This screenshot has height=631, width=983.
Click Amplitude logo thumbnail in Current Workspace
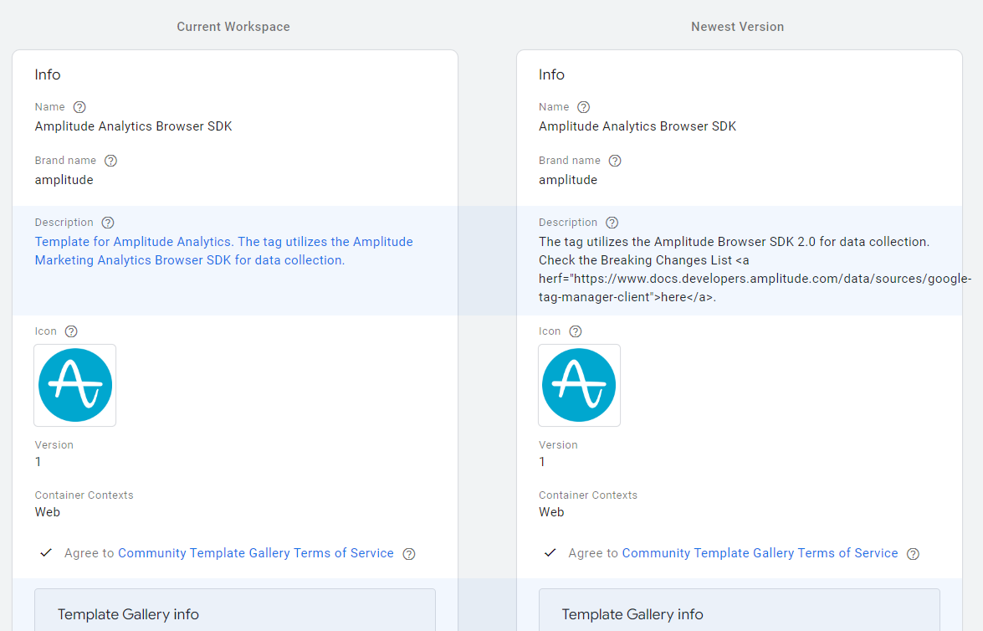click(75, 385)
